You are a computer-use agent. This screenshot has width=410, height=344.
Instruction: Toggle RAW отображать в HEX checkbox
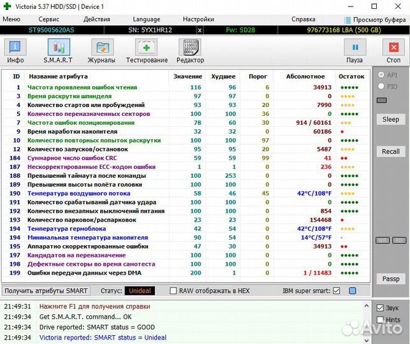(173, 291)
